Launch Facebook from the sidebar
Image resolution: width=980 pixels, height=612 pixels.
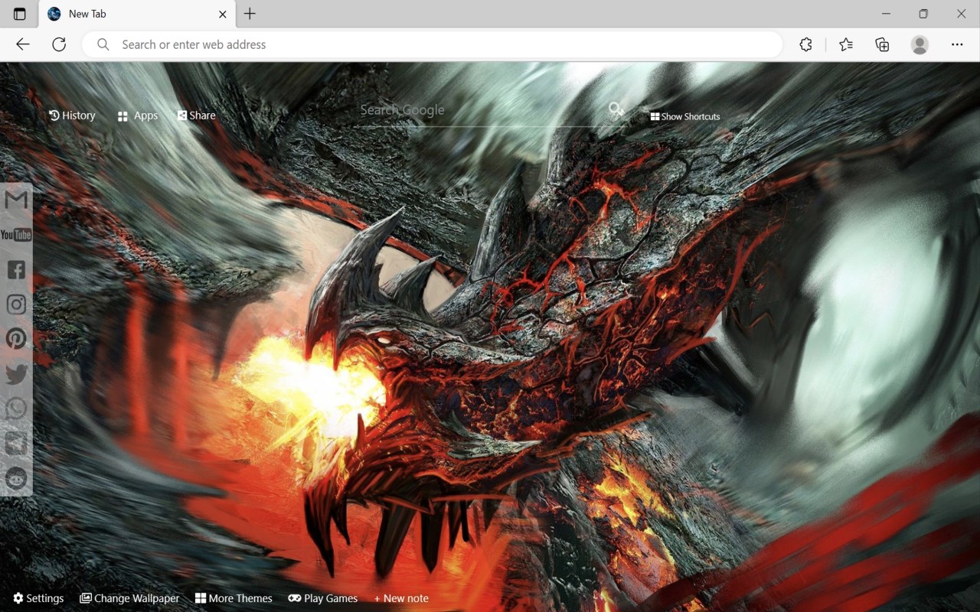(16, 269)
